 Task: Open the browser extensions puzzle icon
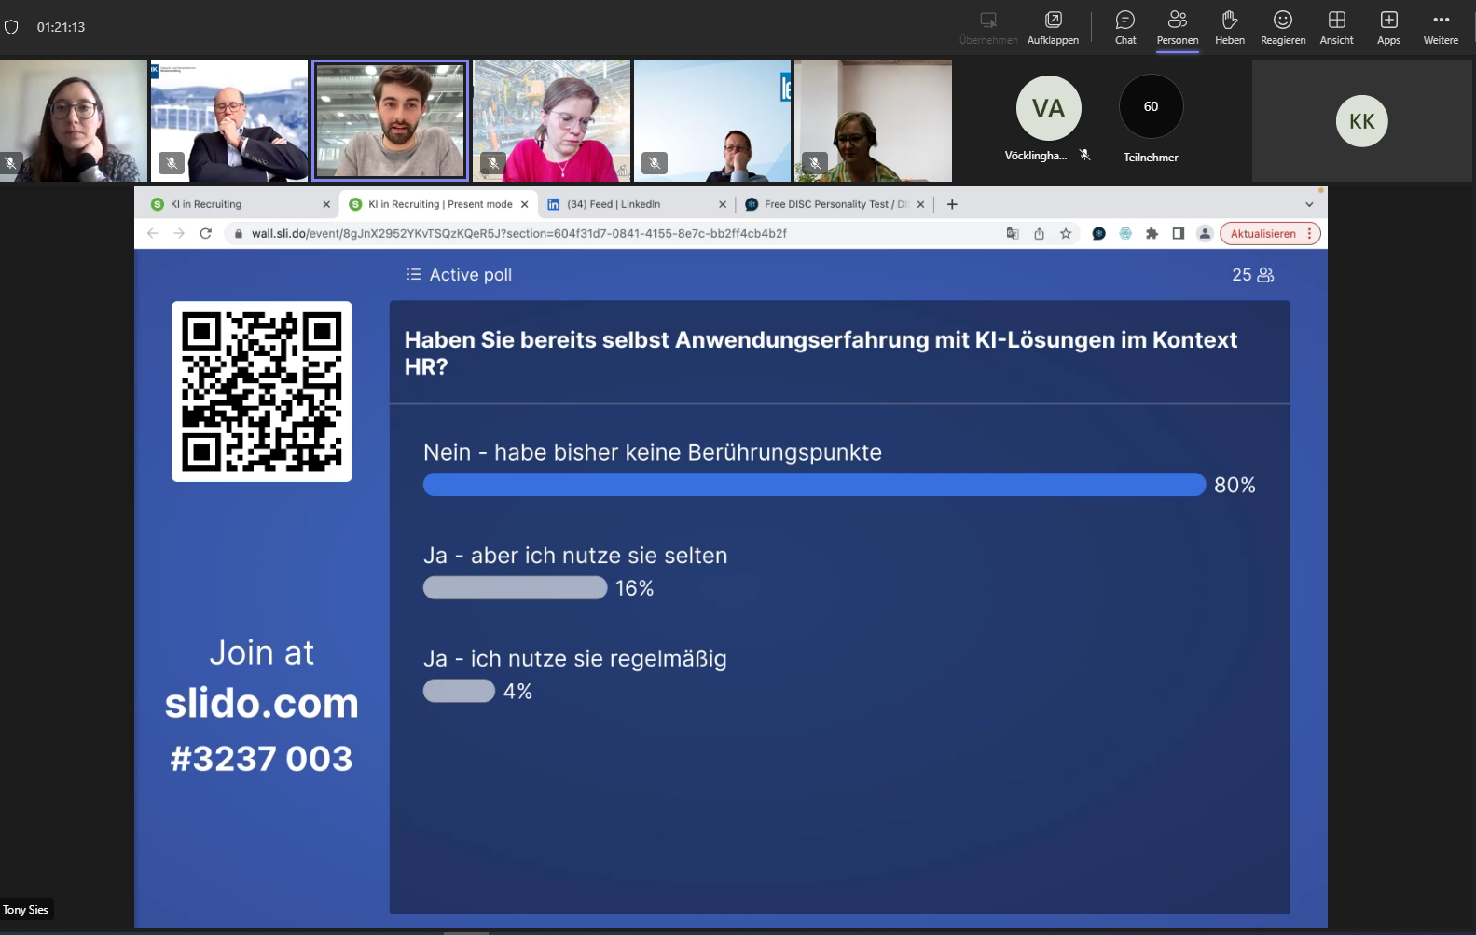point(1152,234)
